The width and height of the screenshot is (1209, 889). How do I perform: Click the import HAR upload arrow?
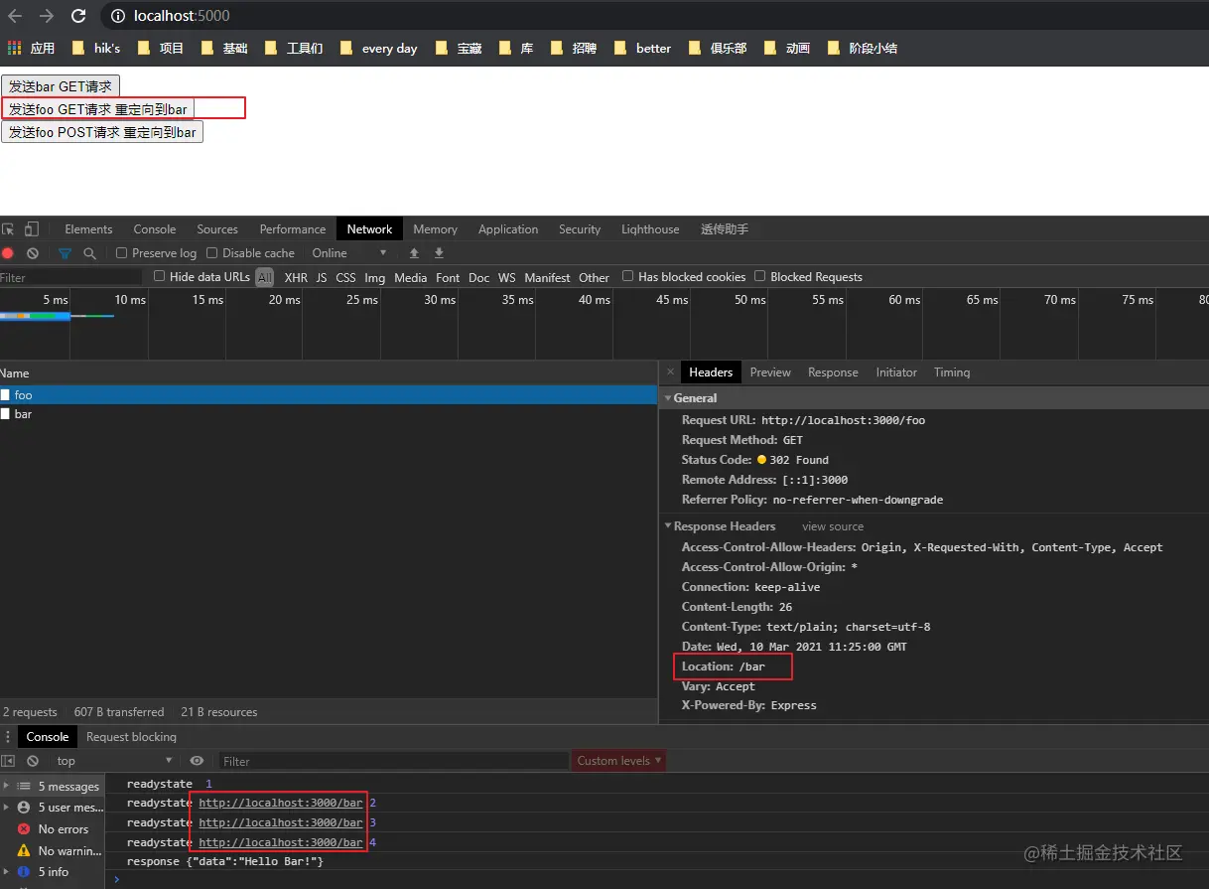[415, 253]
